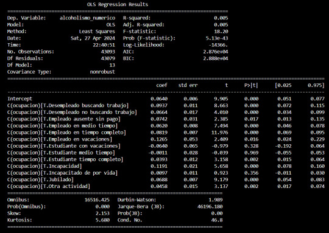Click the std err column header
Screen dimensions: 329x233
(x=188, y=85)
